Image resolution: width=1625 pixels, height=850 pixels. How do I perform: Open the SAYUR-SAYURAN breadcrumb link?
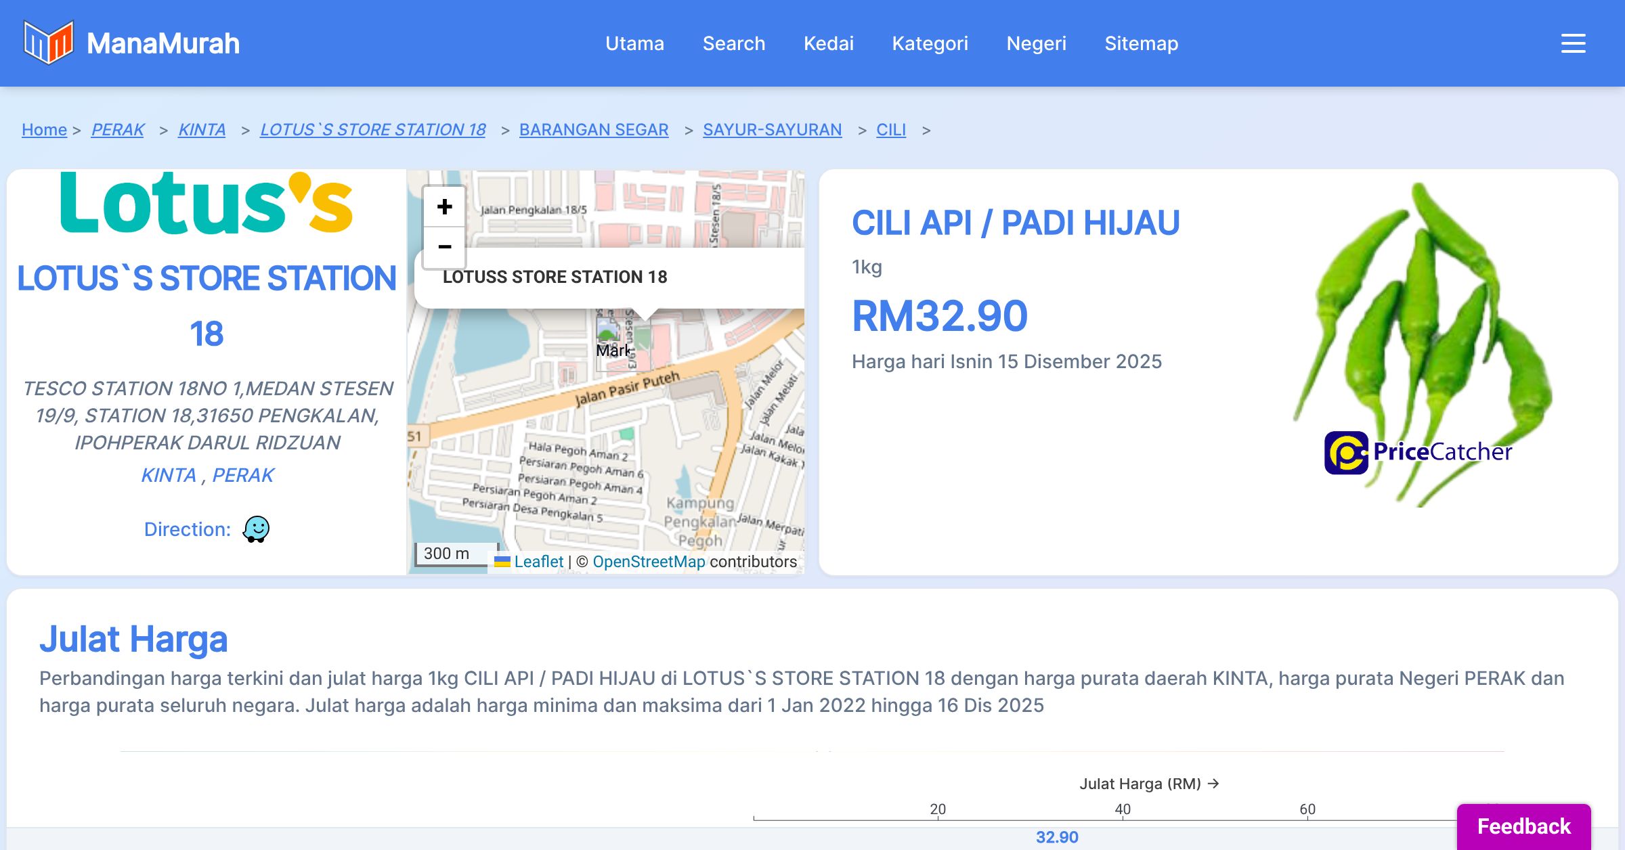point(772,129)
